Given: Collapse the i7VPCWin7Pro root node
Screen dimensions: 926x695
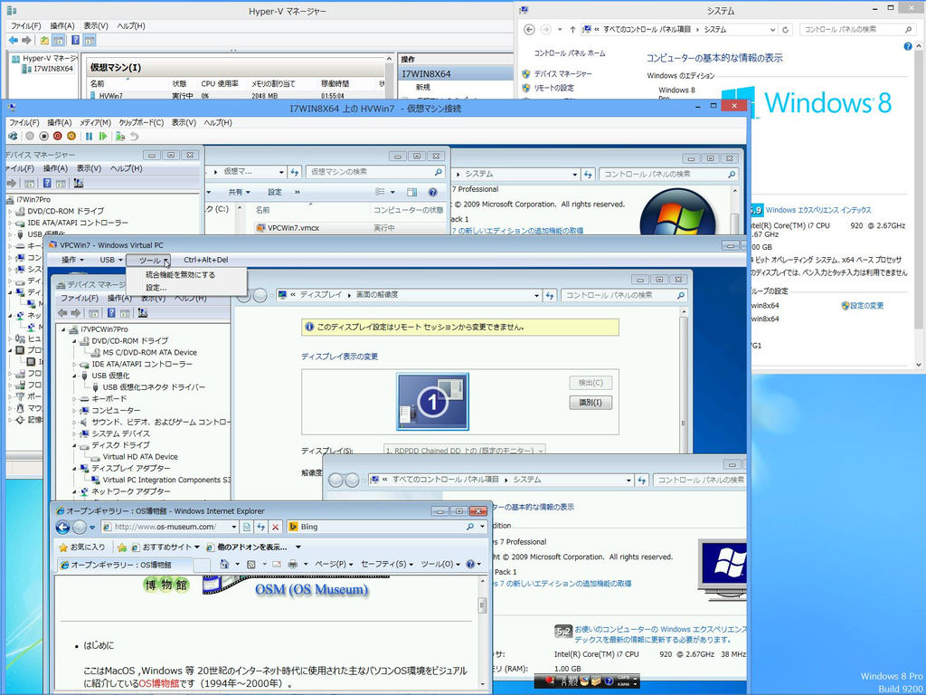Looking at the screenshot, I should click(64, 329).
